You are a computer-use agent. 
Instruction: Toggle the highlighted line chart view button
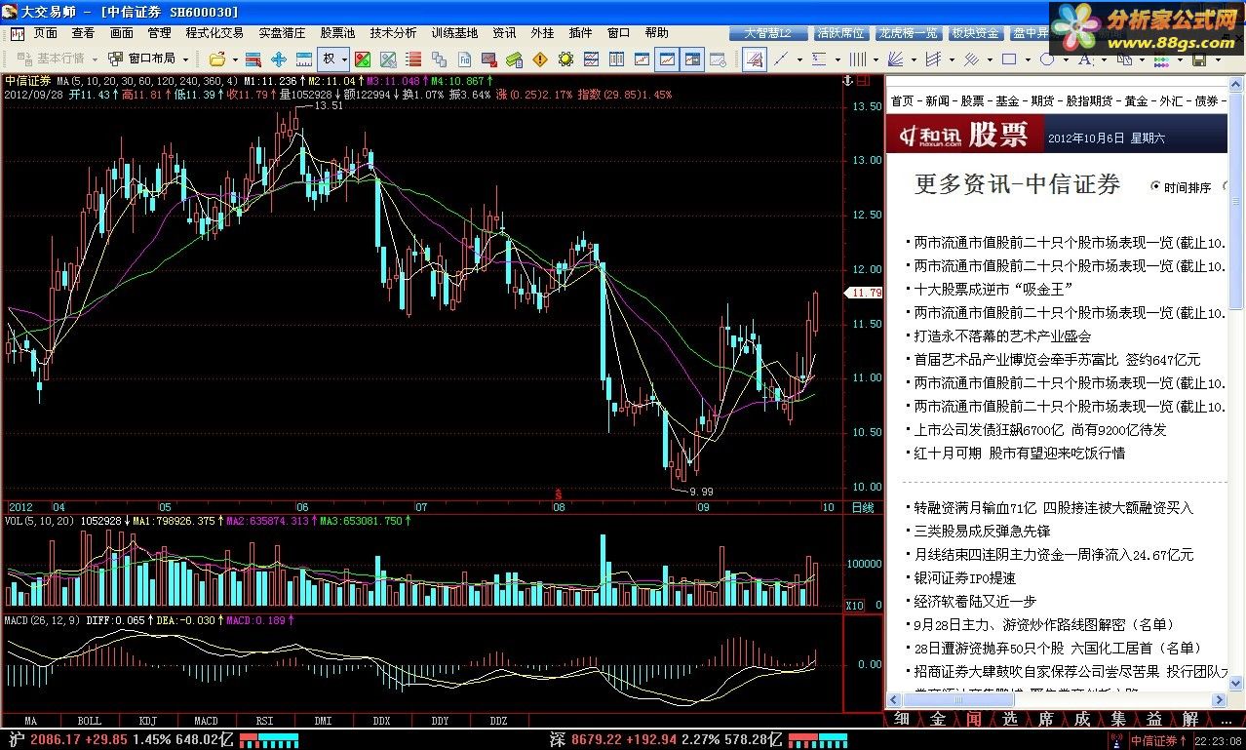click(667, 59)
